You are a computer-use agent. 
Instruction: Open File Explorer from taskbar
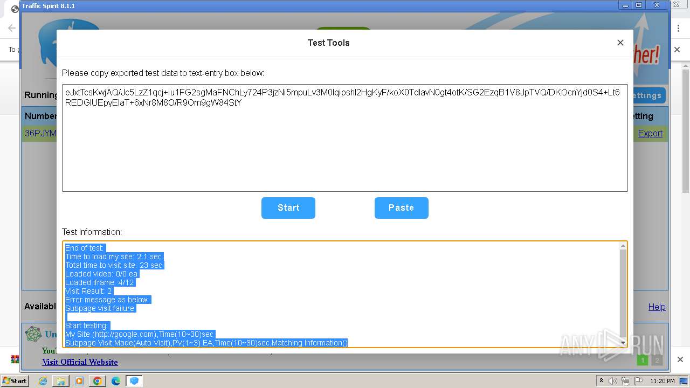click(x=61, y=381)
